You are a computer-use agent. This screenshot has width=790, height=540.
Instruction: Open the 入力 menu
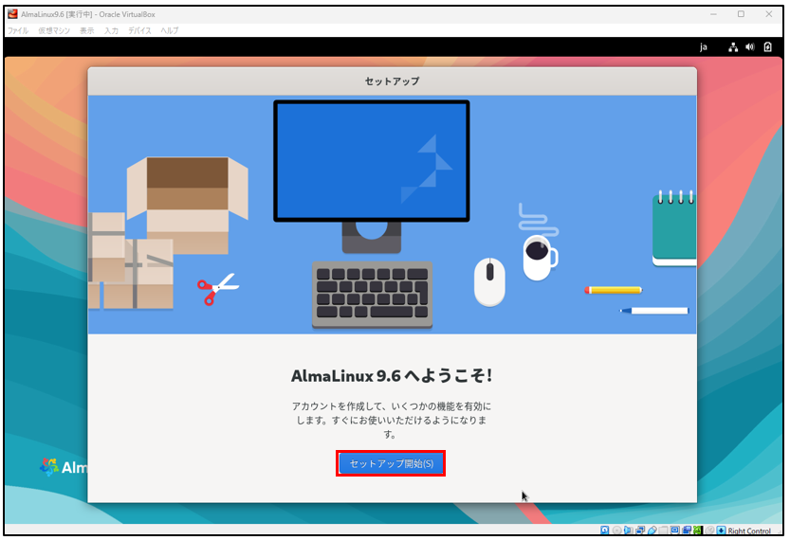tap(112, 30)
